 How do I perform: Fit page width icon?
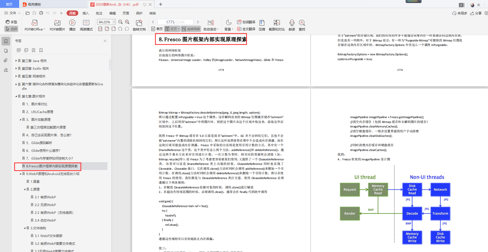coord(114,29)
